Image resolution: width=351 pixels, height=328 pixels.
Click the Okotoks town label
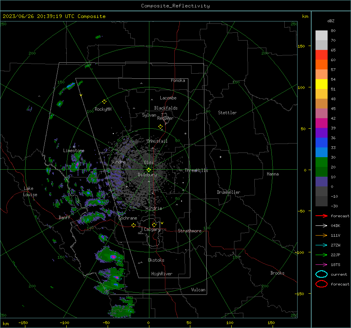click(156, 260)
